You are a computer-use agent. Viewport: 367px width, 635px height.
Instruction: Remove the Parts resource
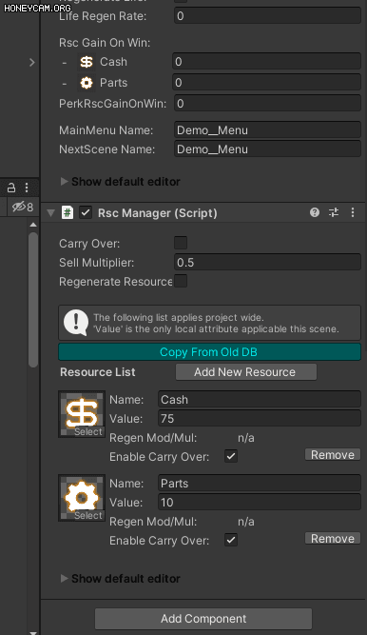point(333,538)
